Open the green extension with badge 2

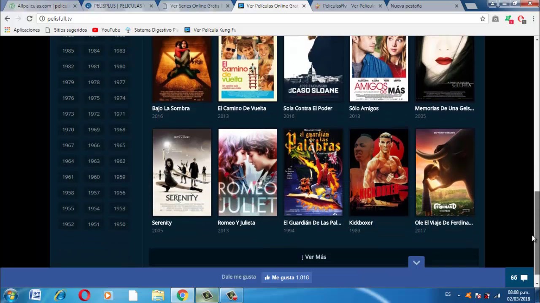point(509,19)
